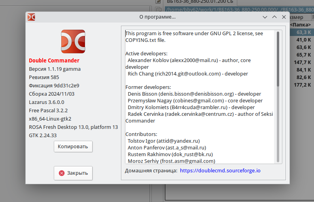Click the red Double Commander title text
The image size is (314, 202).
54,60
